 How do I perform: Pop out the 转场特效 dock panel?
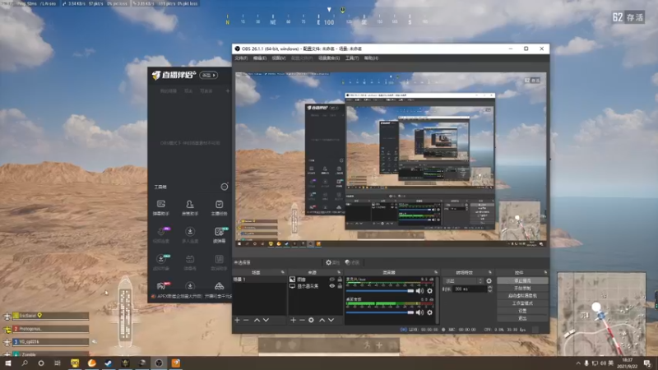point(489,272)
